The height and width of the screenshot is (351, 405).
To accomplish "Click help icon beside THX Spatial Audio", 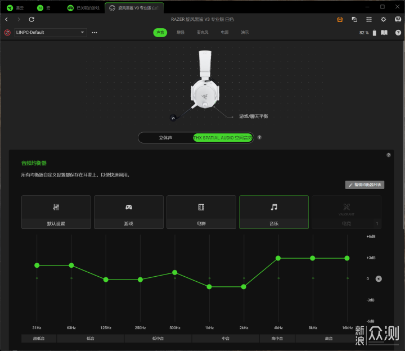I will [x=259, y=137].
